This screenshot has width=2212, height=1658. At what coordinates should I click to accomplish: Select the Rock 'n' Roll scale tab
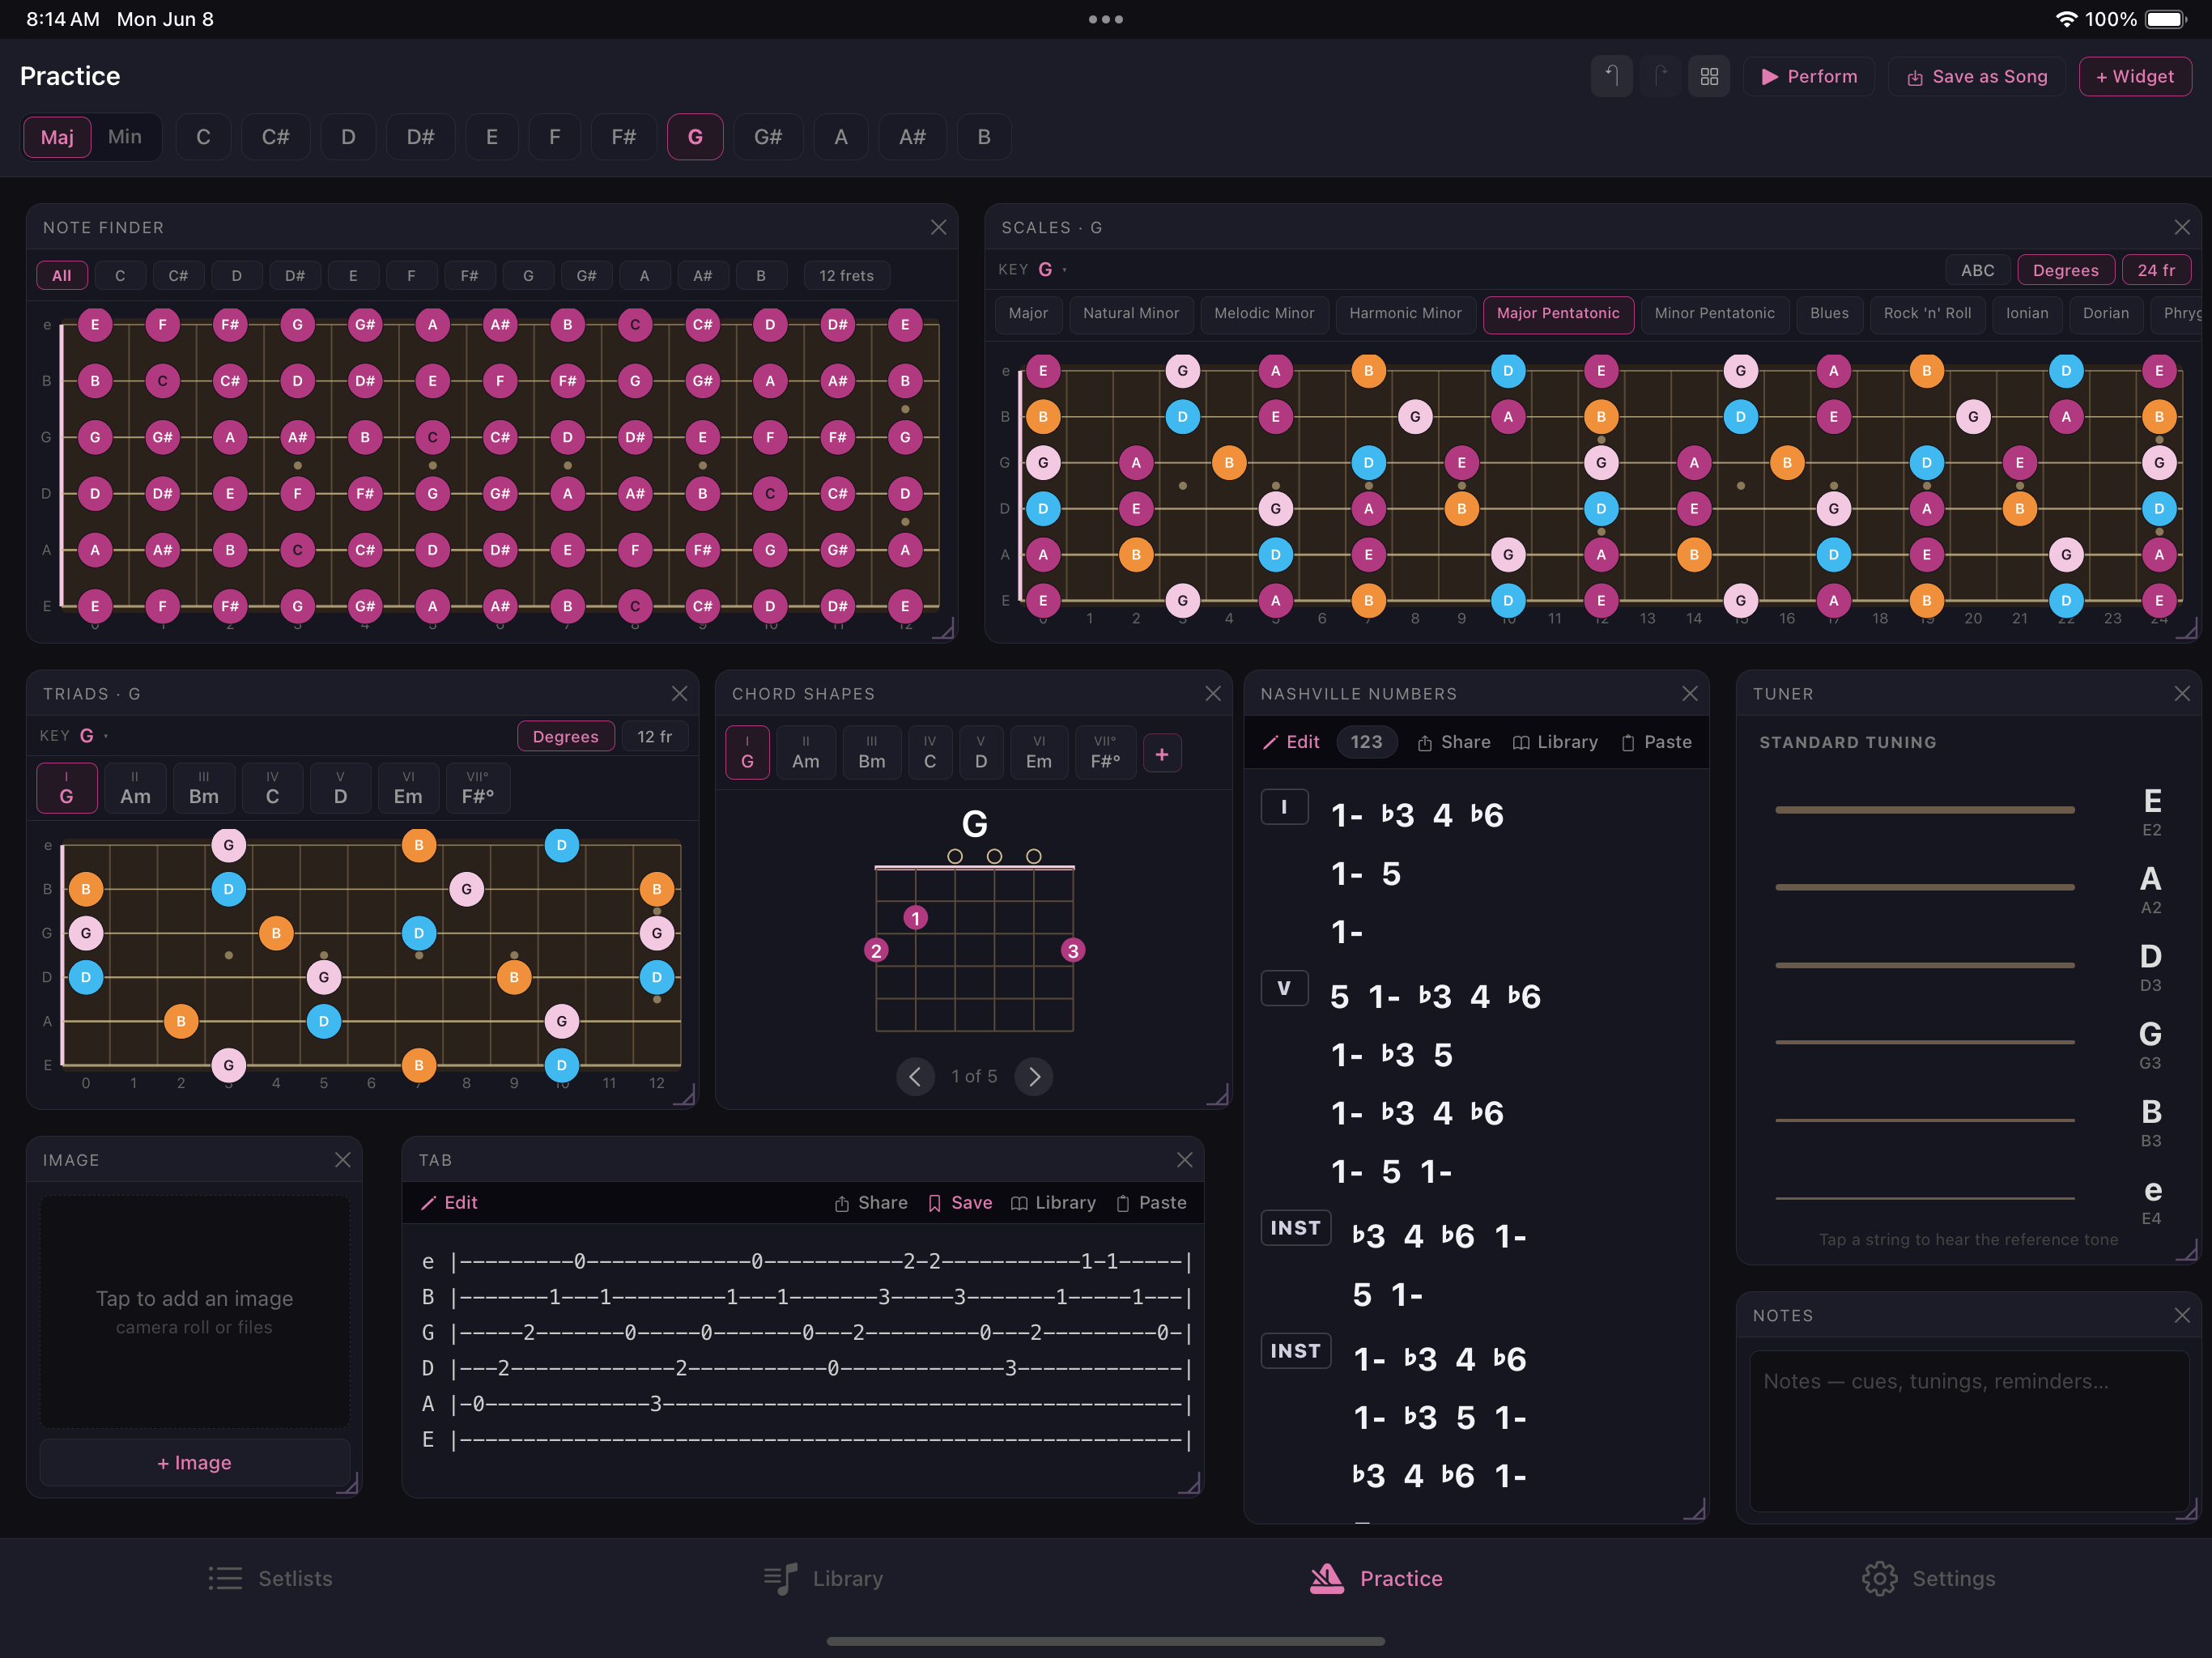point(1927,313)
